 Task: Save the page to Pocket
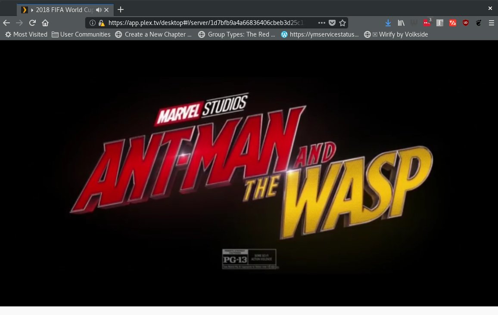pyautogui.click(x=332, y=23)
